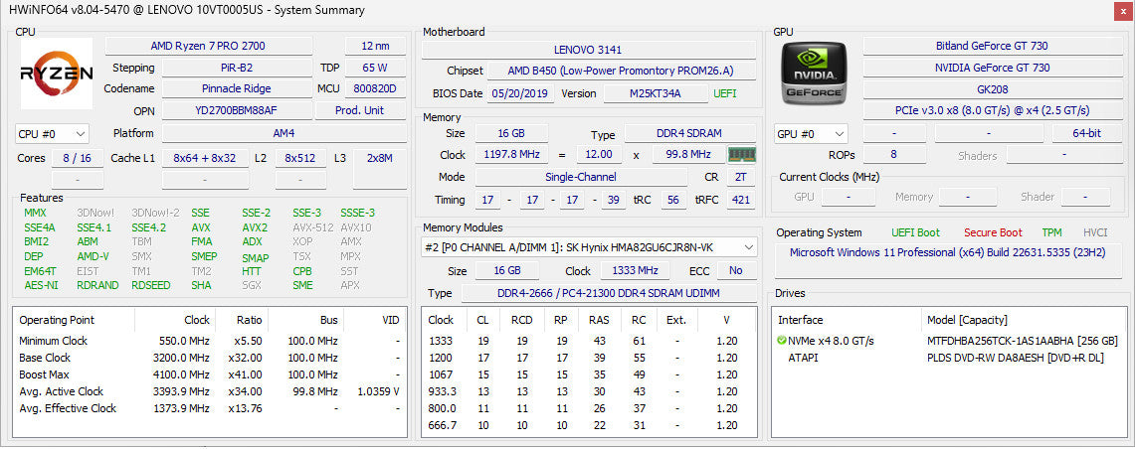Image resolution: width=1135 pixels, height=449 pixels.
Task: Click the Boost Max operating point row
Action: [210, 374]
